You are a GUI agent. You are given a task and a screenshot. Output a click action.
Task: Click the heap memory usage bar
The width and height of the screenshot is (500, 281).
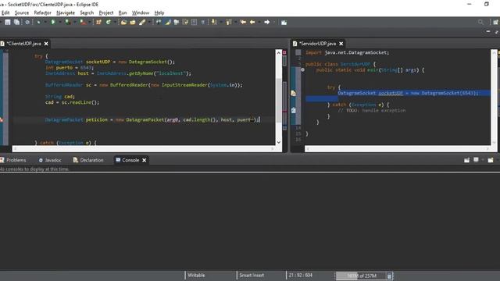point(361,276)
